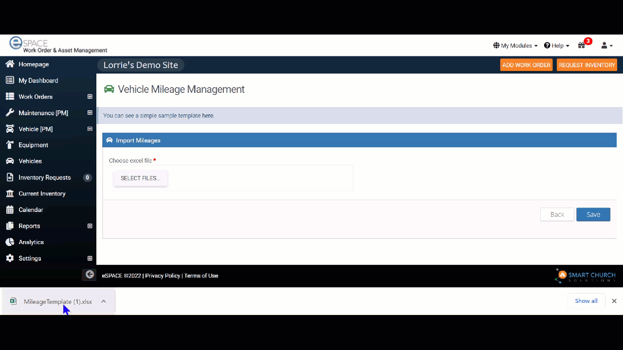
Task: Click the Analytics pie chart icon
Action: (10, 242)
